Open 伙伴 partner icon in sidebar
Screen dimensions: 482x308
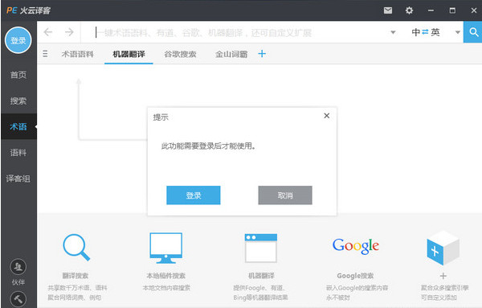pyautogui.click(x=18, y=267)
